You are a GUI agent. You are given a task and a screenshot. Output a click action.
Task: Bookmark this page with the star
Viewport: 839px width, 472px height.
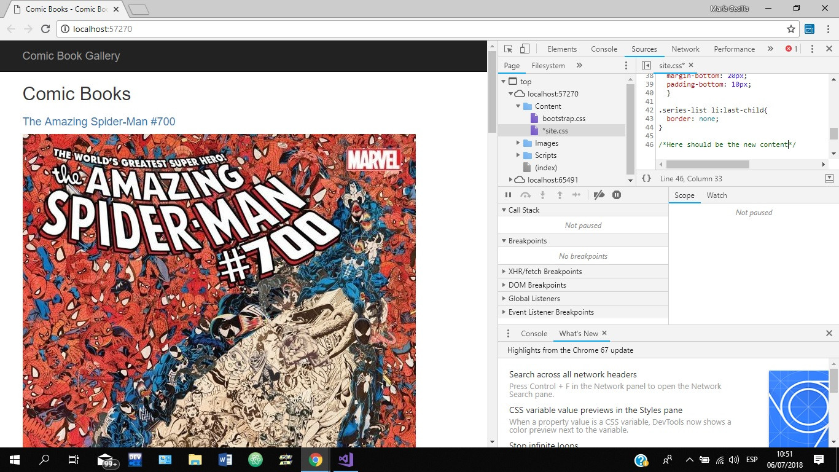coord(791,29)
